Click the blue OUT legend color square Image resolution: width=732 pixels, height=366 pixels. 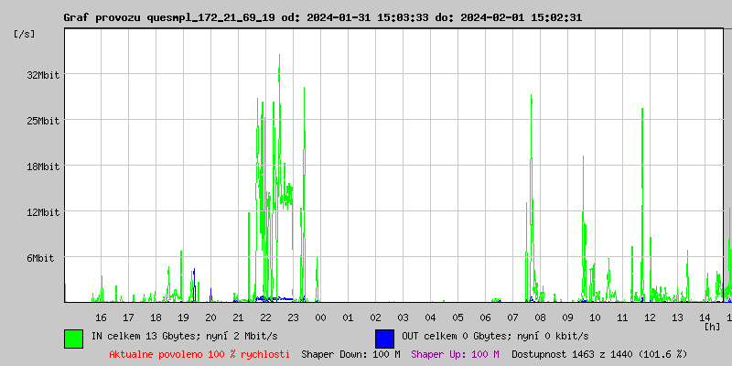click(x=384, y=338)
